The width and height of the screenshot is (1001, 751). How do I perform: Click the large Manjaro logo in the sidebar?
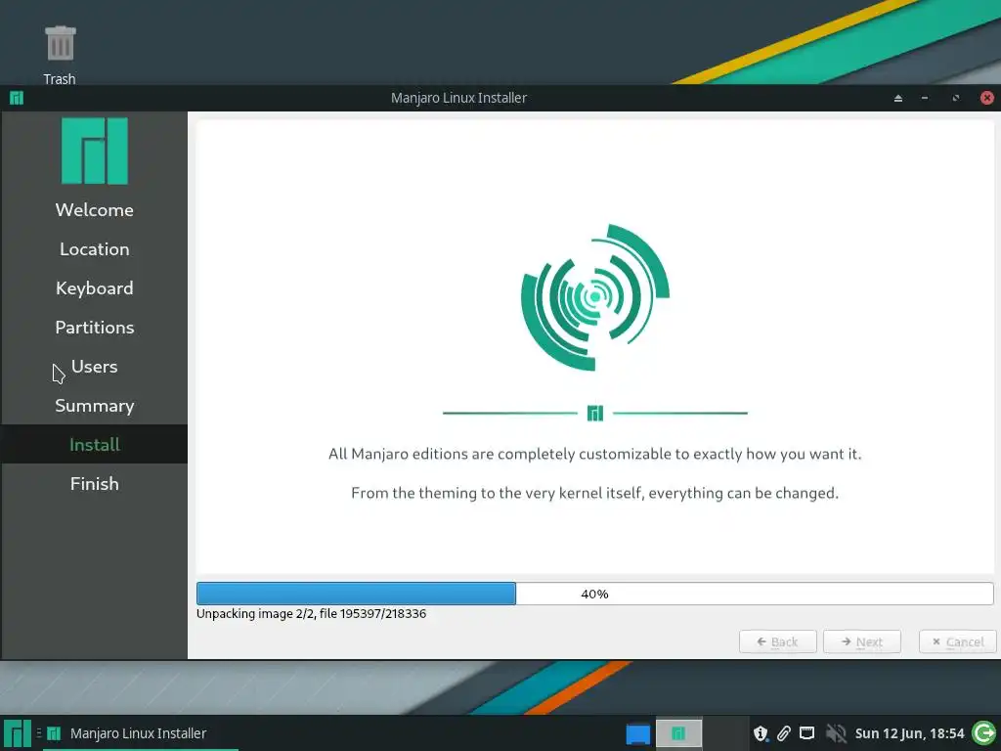point(95,151)
